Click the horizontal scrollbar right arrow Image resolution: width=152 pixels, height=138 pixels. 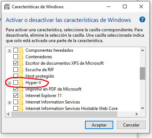[137, 114]
